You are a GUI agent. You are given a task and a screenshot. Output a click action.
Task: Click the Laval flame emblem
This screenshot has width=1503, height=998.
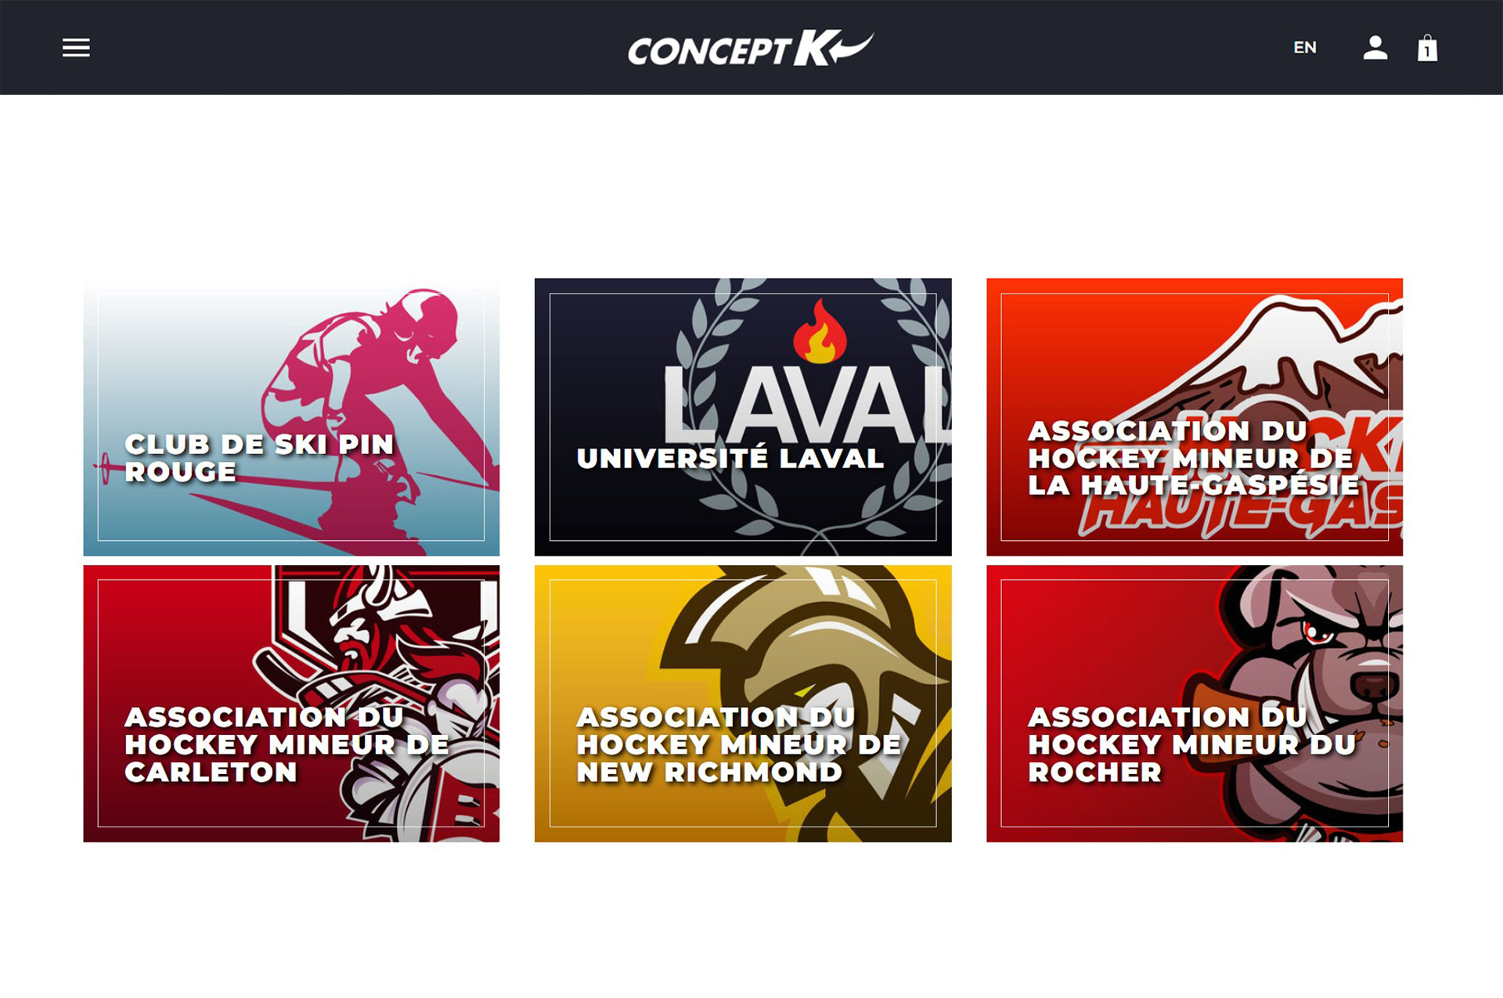[x=820, y=331]
